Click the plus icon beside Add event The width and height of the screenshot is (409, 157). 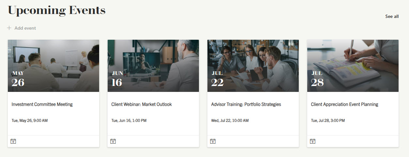coord(9,28)
